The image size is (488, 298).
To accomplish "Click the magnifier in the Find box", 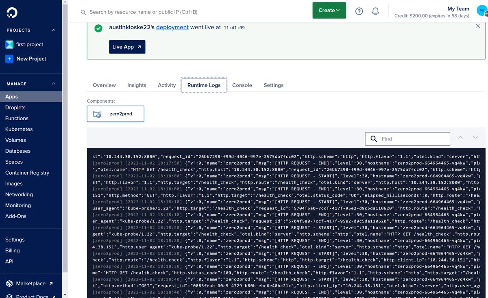I will tap(374, 139).
